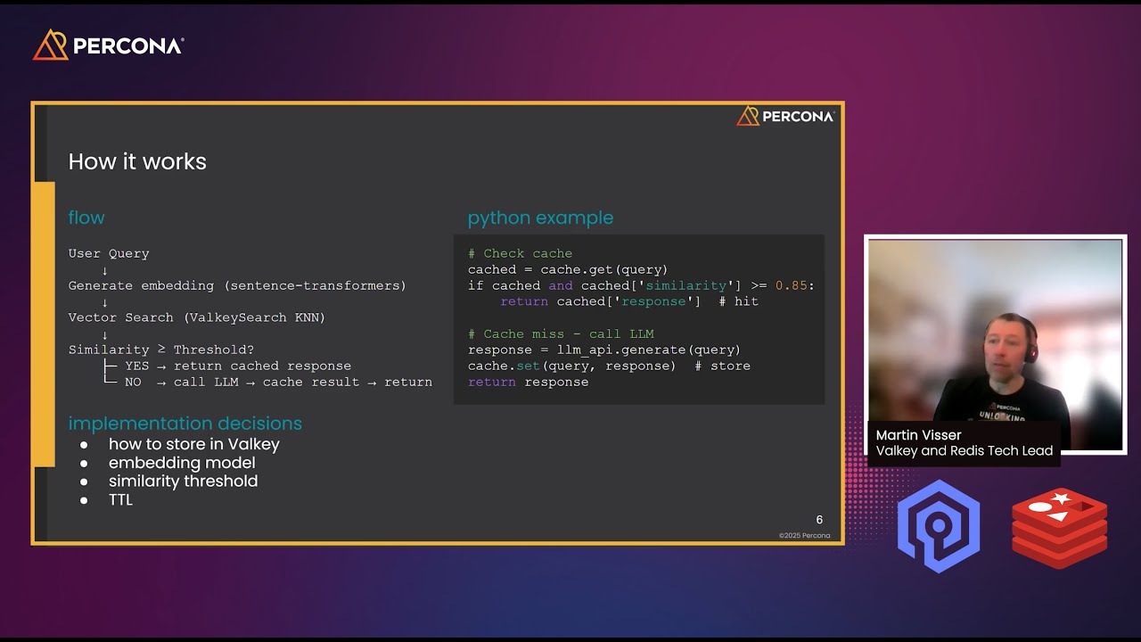Click the 'Martin Visser' name caption

918,435
